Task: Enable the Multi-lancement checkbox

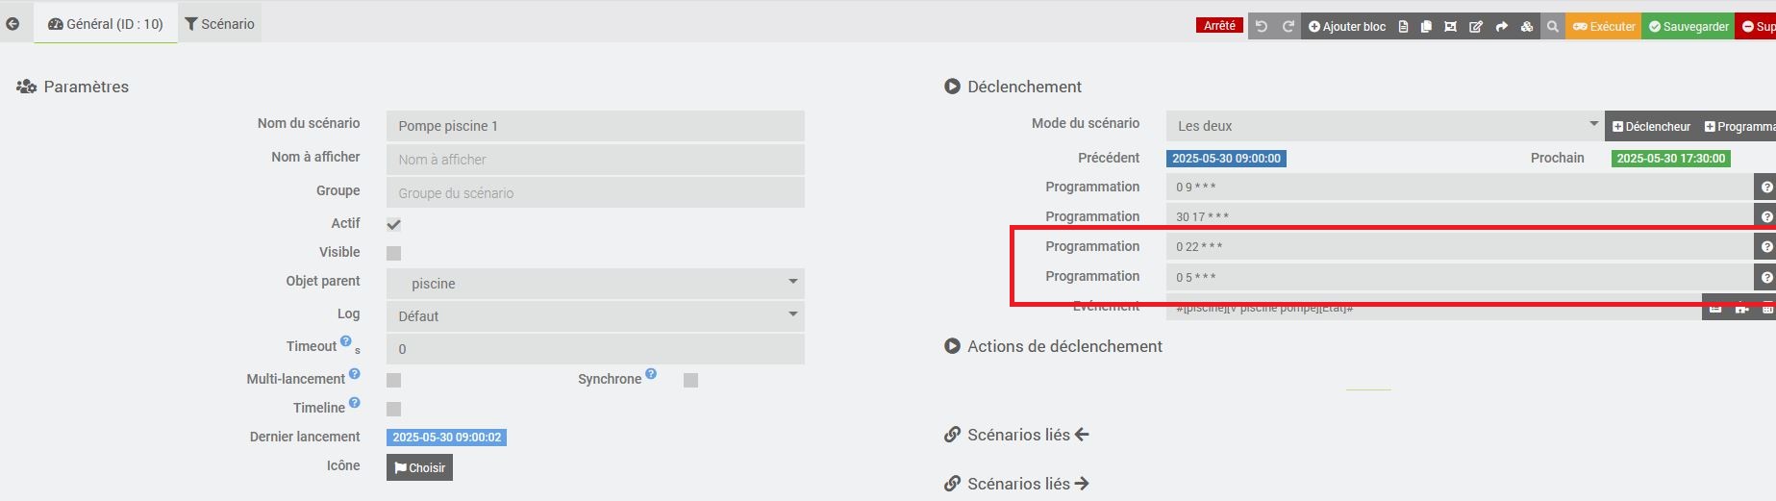Action: (393, 380)
